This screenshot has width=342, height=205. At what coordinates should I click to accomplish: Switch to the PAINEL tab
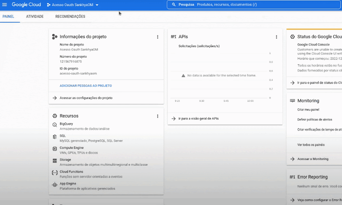click(x=8, y=17)
